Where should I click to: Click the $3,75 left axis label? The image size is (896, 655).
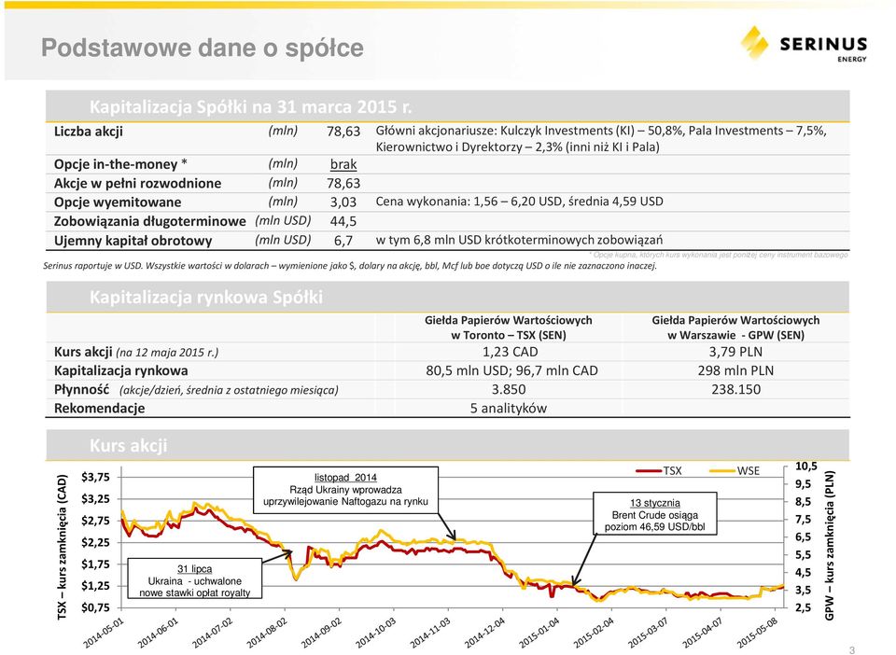95,478
